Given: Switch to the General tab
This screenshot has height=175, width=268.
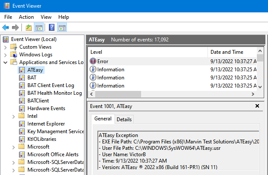Looking at the screenshot, I should coord(103,119).
